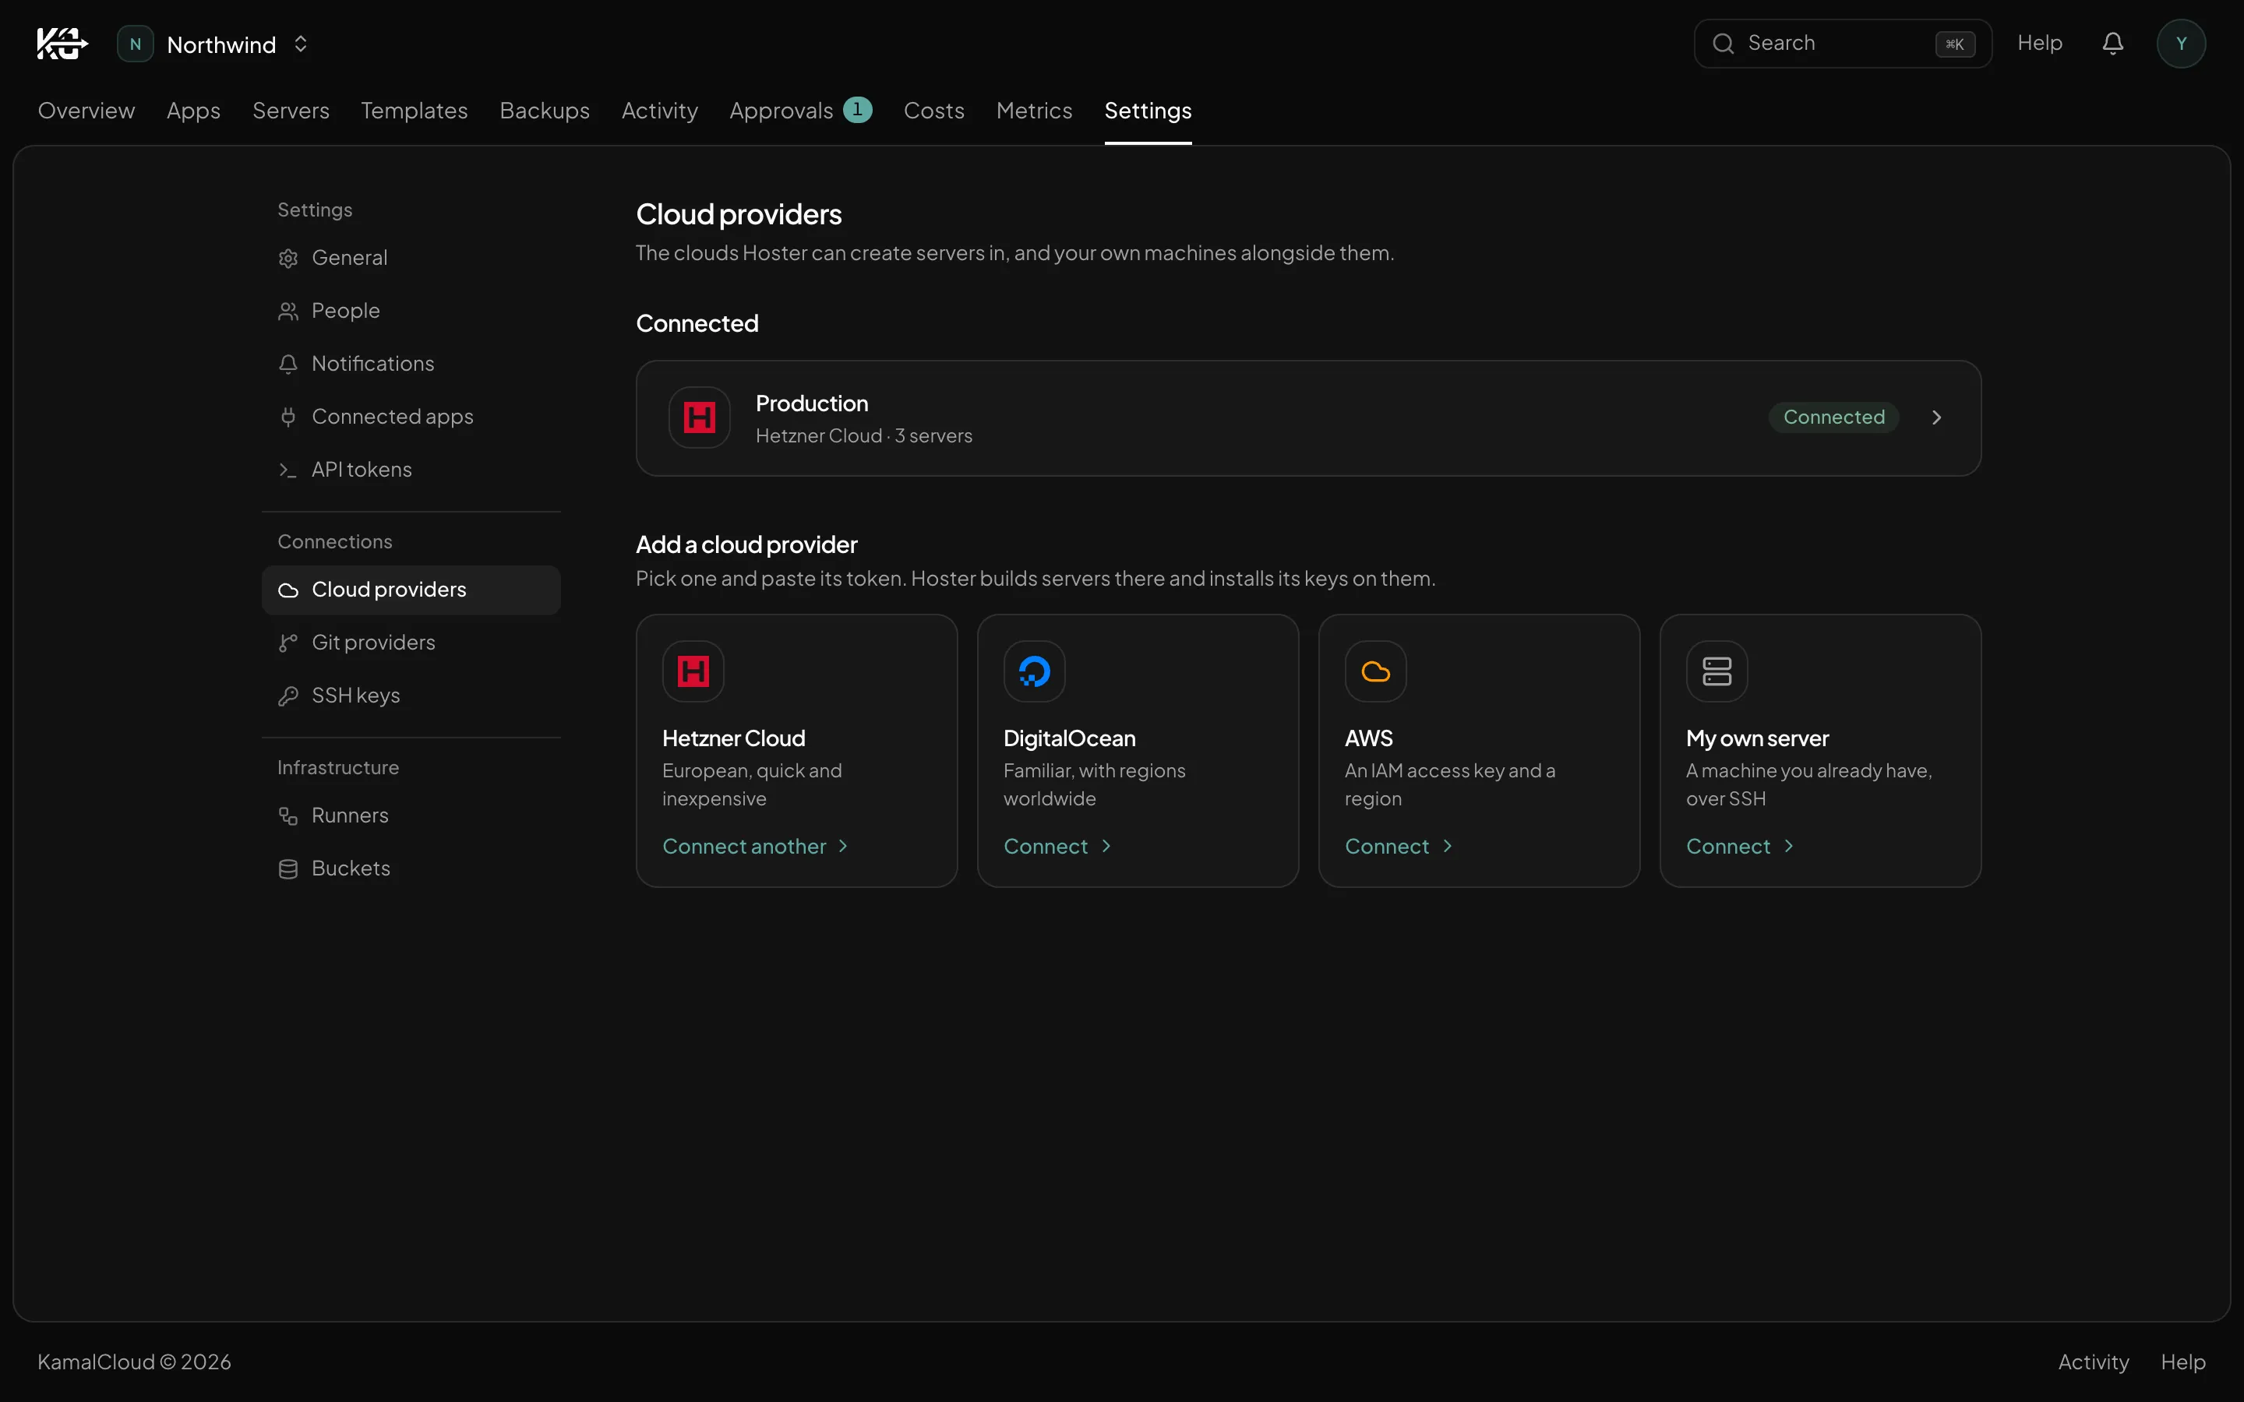Click the AWS cloud icon
The image size is (2244, 1402).
pos(1375,671)
